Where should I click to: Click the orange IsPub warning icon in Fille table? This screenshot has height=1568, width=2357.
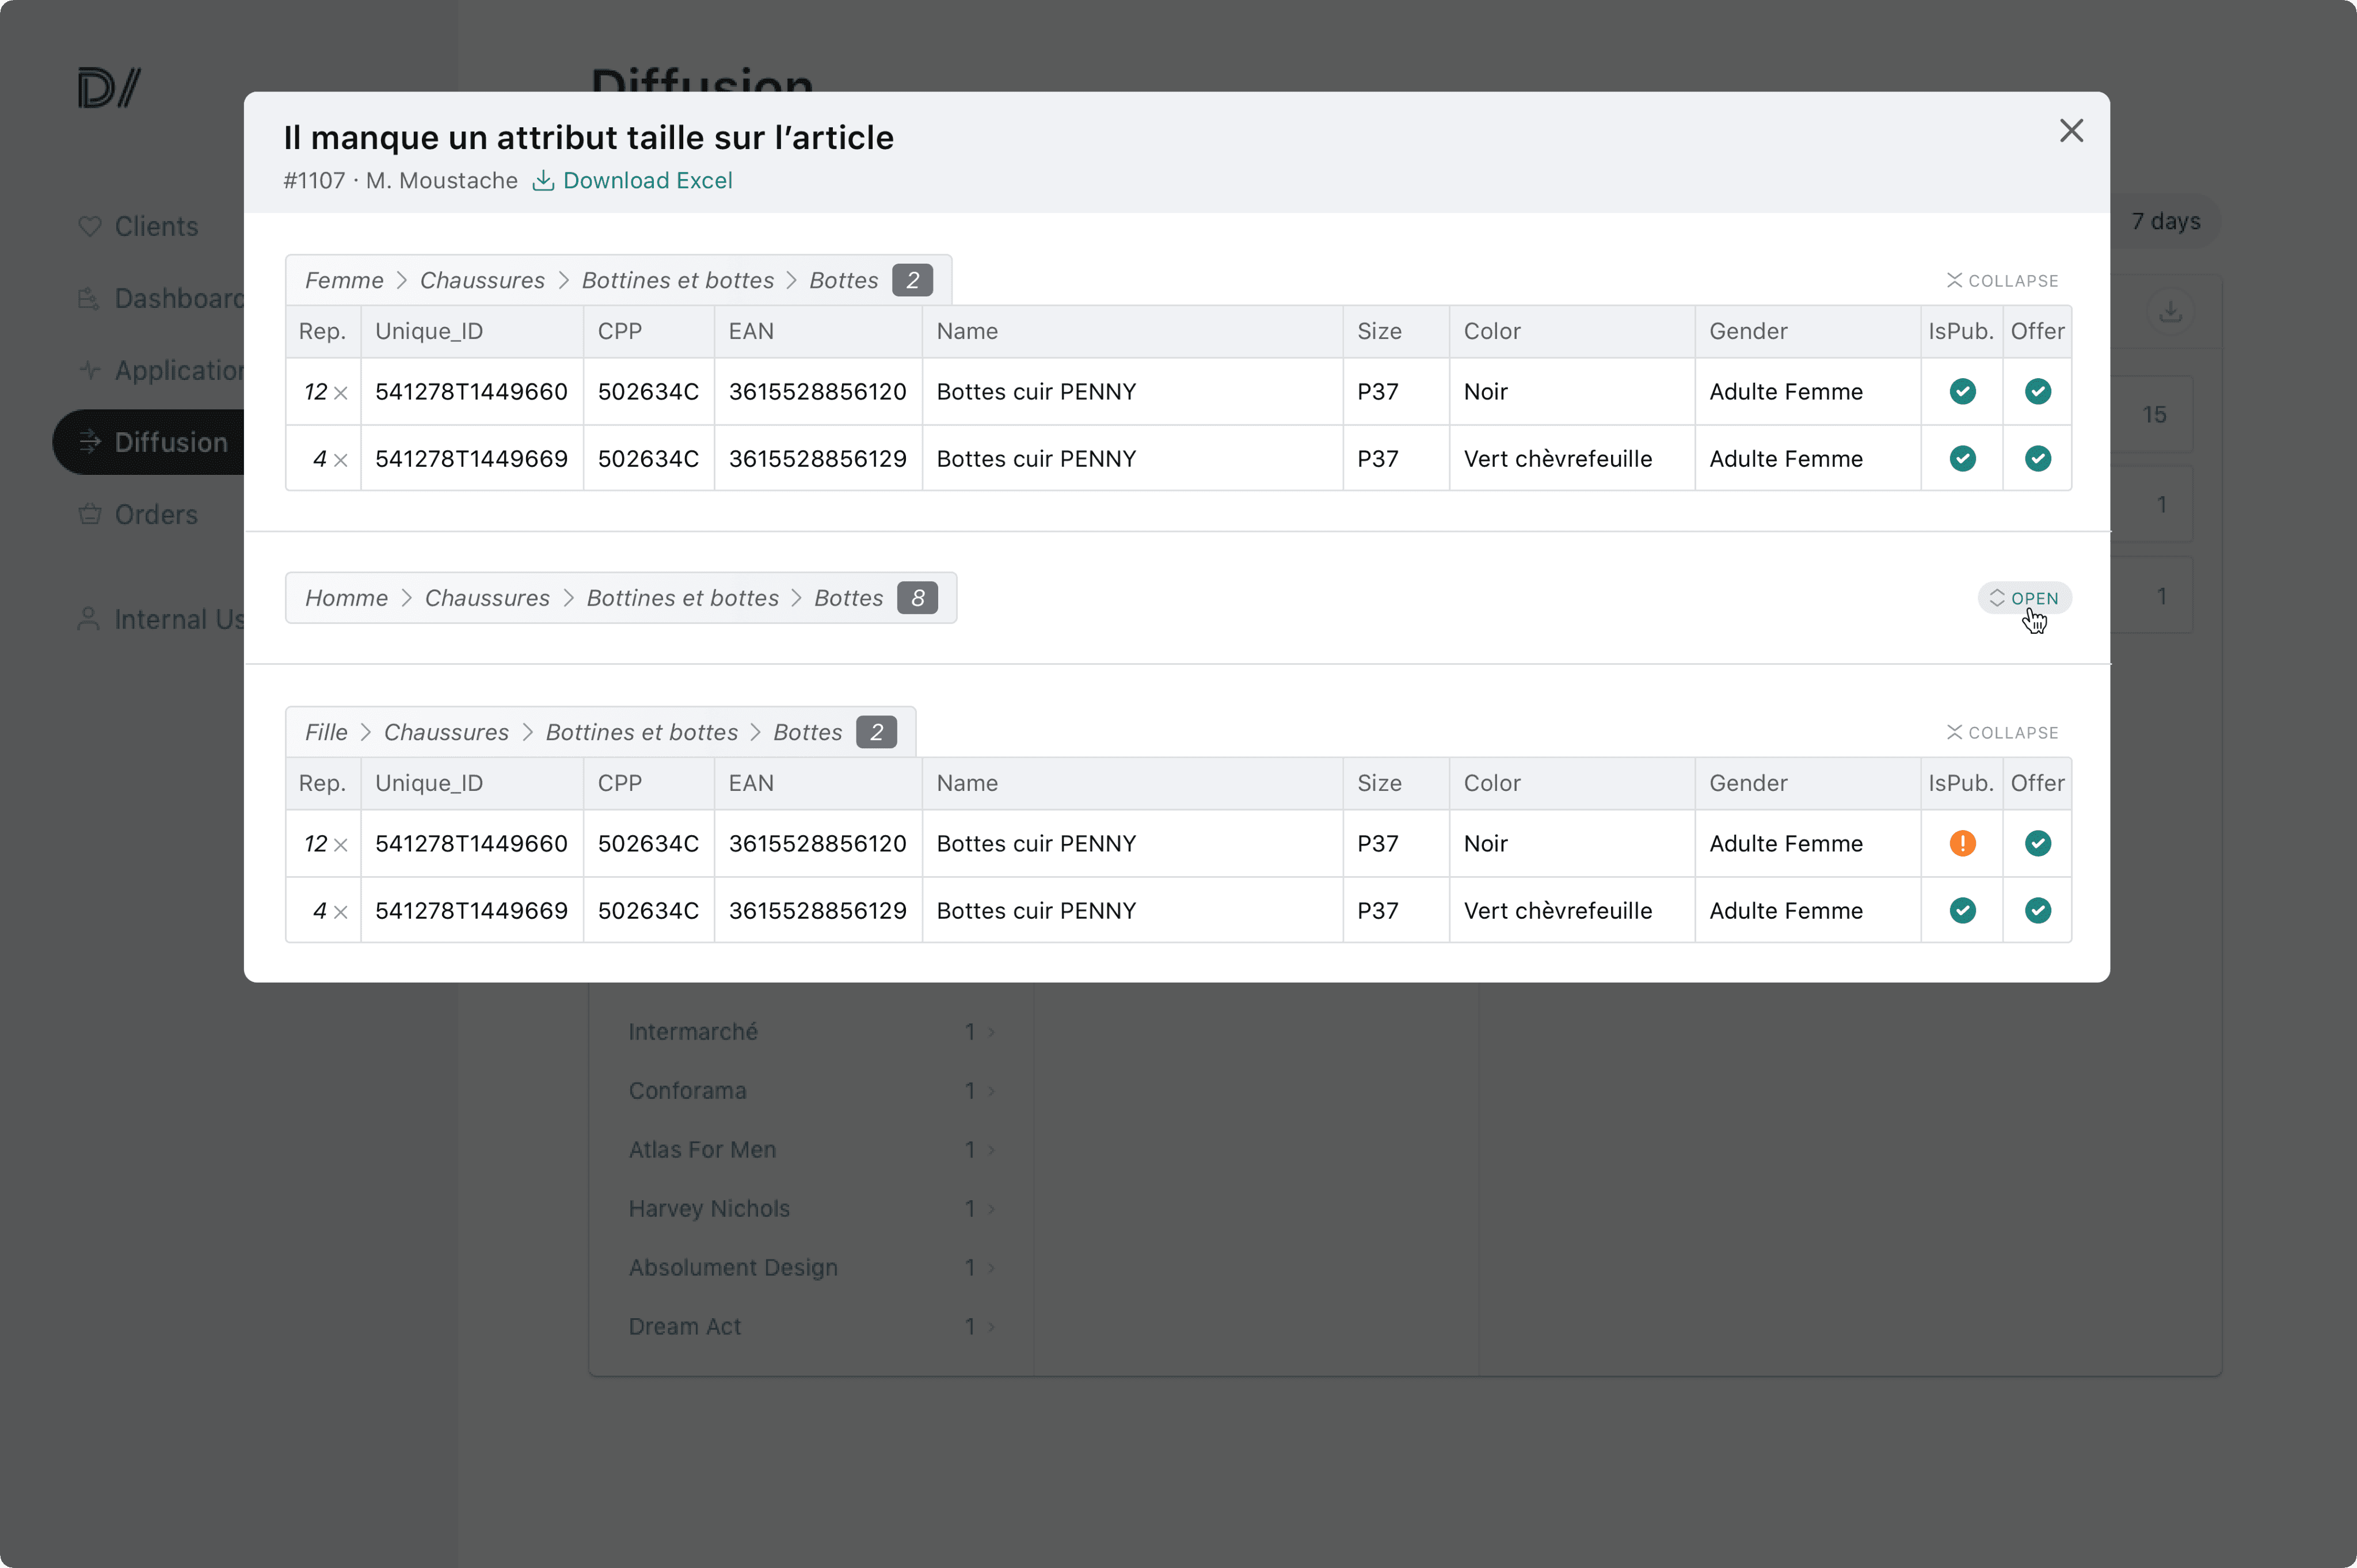[x=1962, y=844]
